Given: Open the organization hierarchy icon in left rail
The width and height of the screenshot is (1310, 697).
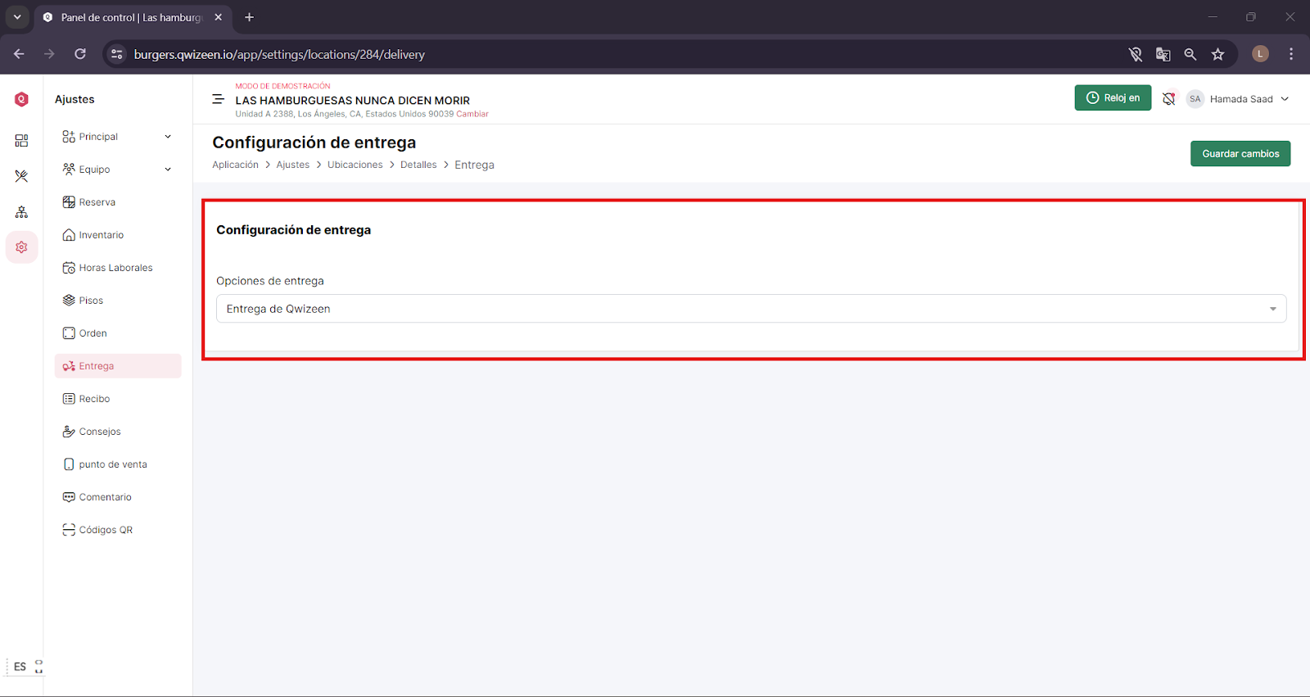Looking at the screenshot, I should pos(21,212).
